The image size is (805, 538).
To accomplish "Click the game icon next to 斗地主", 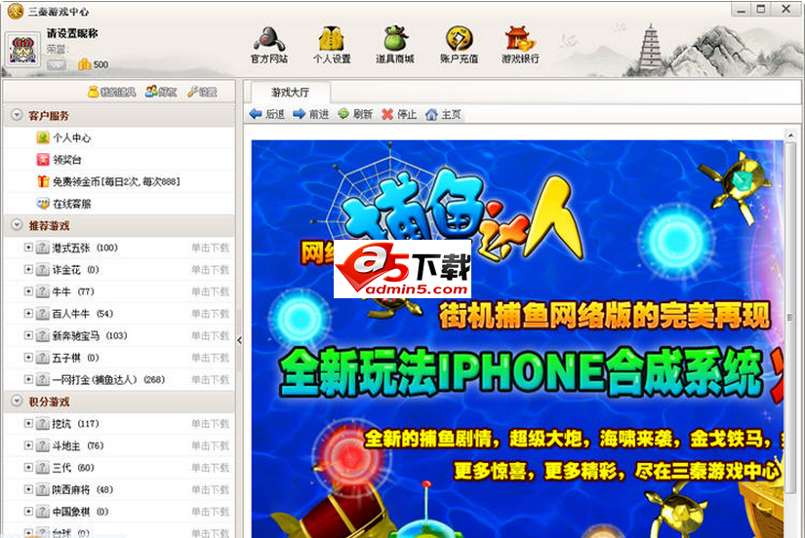I will [x=43, y=445].
